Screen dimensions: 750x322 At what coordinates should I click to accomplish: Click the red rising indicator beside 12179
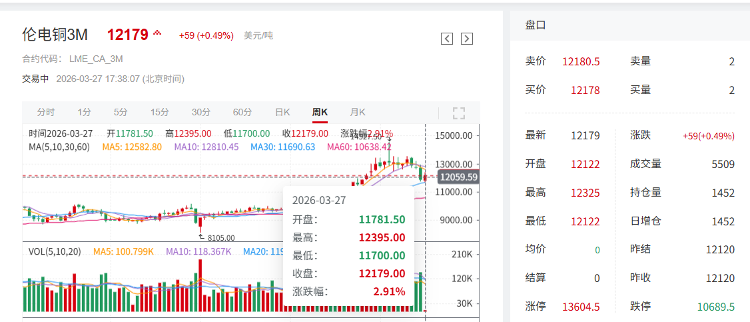click(x=157, y=33)
